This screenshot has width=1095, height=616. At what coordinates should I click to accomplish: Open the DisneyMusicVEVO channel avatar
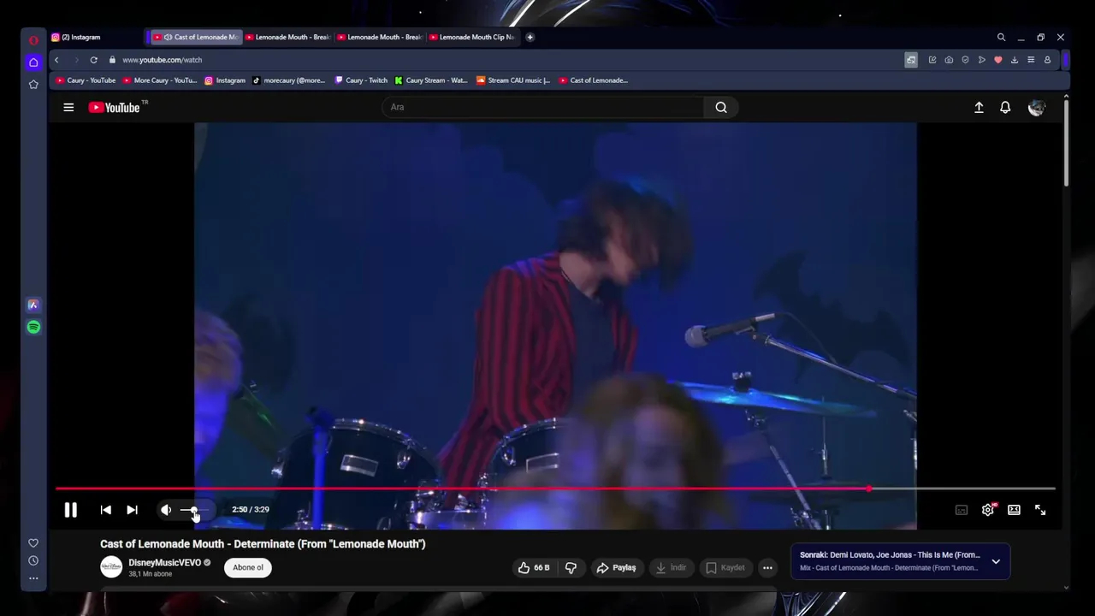click(x=111, y=567)
